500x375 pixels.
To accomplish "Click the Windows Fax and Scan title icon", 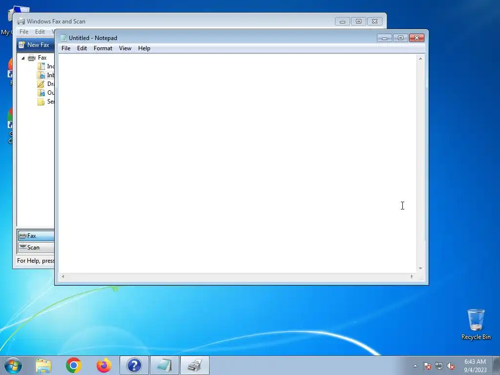I will [x=21, y=21].
